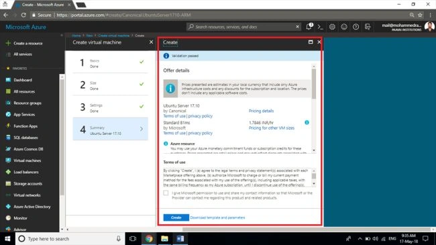Click the blue Create button
The height and width of the screenshot is (245, 436).
coord(176,217)
